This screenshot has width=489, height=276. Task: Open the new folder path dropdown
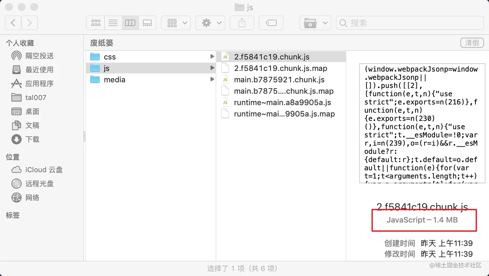315,23
